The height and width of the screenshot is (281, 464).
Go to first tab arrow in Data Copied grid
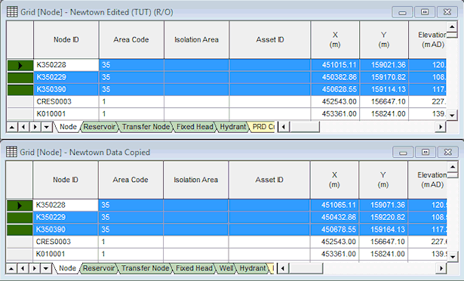11,269
